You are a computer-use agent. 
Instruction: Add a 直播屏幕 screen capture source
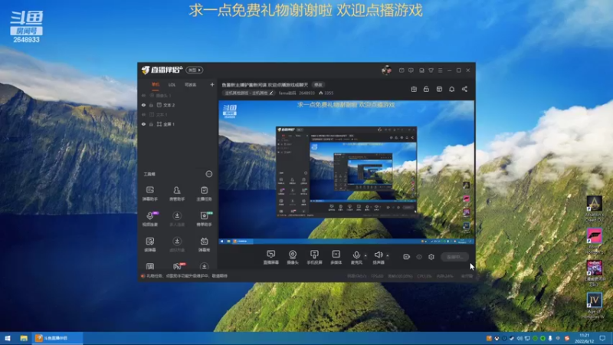click(270, 258)
